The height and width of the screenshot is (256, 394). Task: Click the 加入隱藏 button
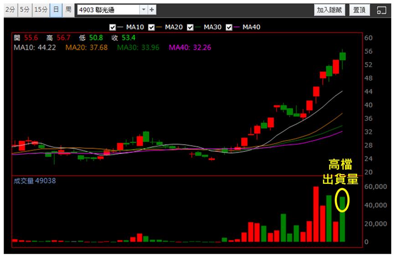(x=329, y=10)
